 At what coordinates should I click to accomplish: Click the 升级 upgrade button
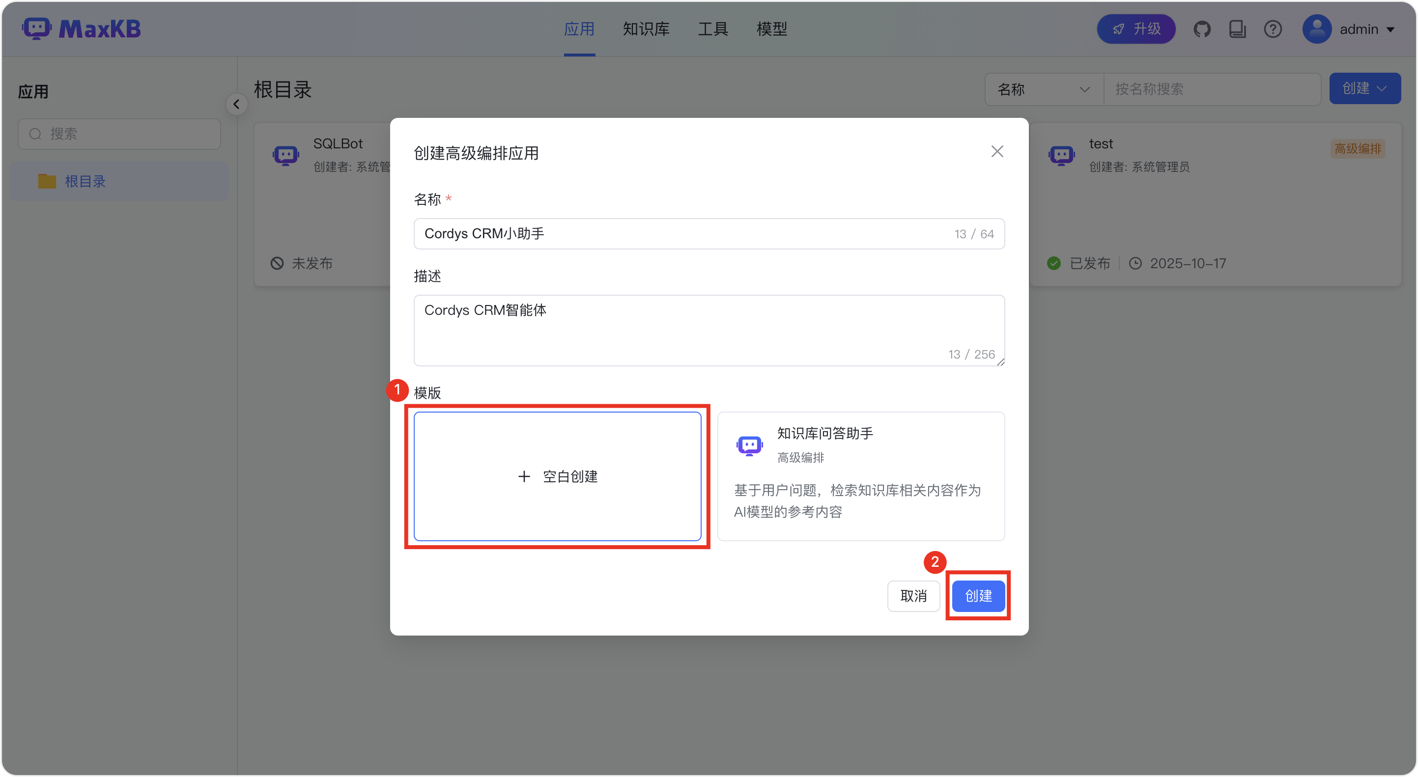[1135, 28]
